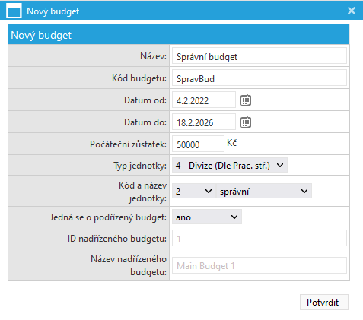Close the Nový budget dialog
The width and height of the screenshot is (363, 320).
click(x=352, y=11)
